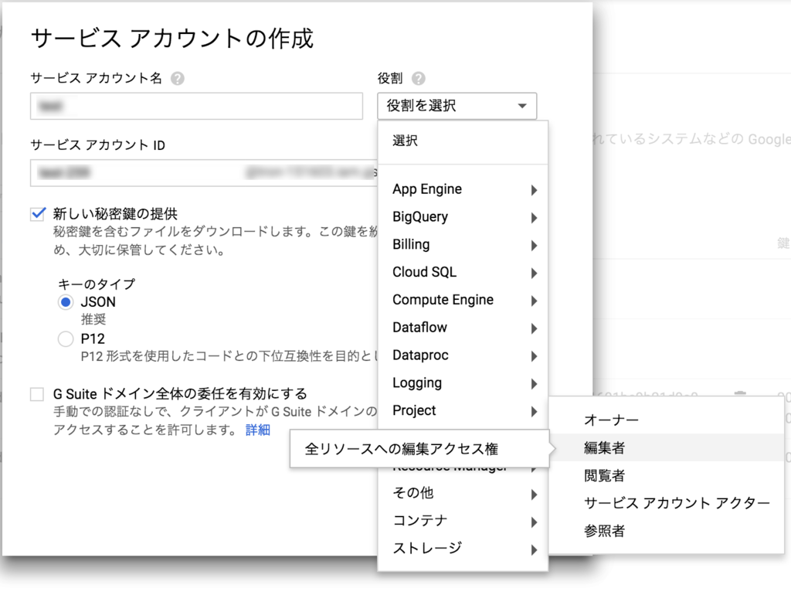The width and height of the screenshot is (791, 595).
Task: Open the 詳細 link
Action: 258,430
